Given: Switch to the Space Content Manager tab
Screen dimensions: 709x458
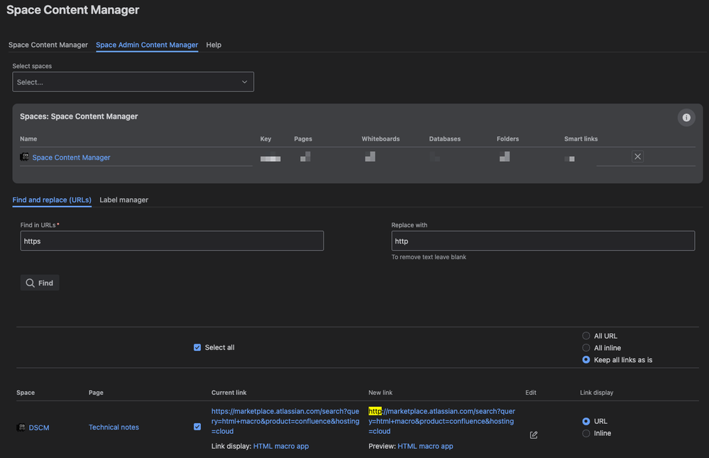Looking at the screenshot, I should (48, 45).
